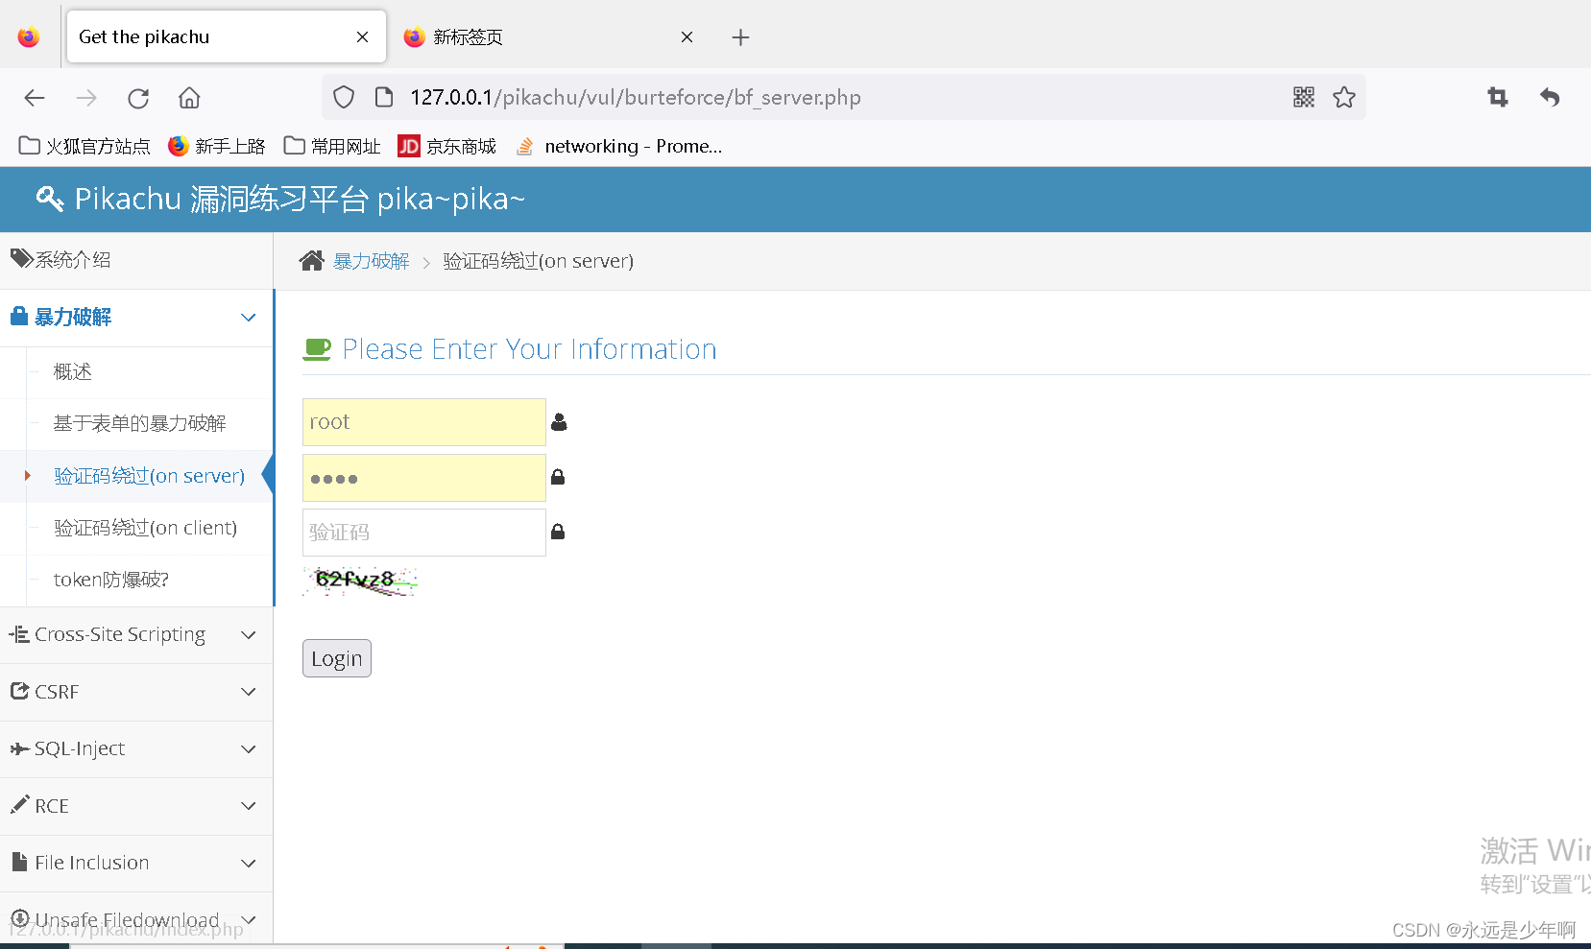Click the key icon in Pikachu header
Viewport: 1591px width, 949px height.
pyautogui.click(x=50, y=199)
